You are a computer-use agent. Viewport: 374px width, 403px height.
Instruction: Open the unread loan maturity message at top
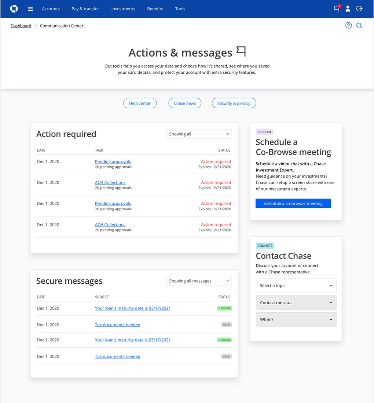pos(133,308)
